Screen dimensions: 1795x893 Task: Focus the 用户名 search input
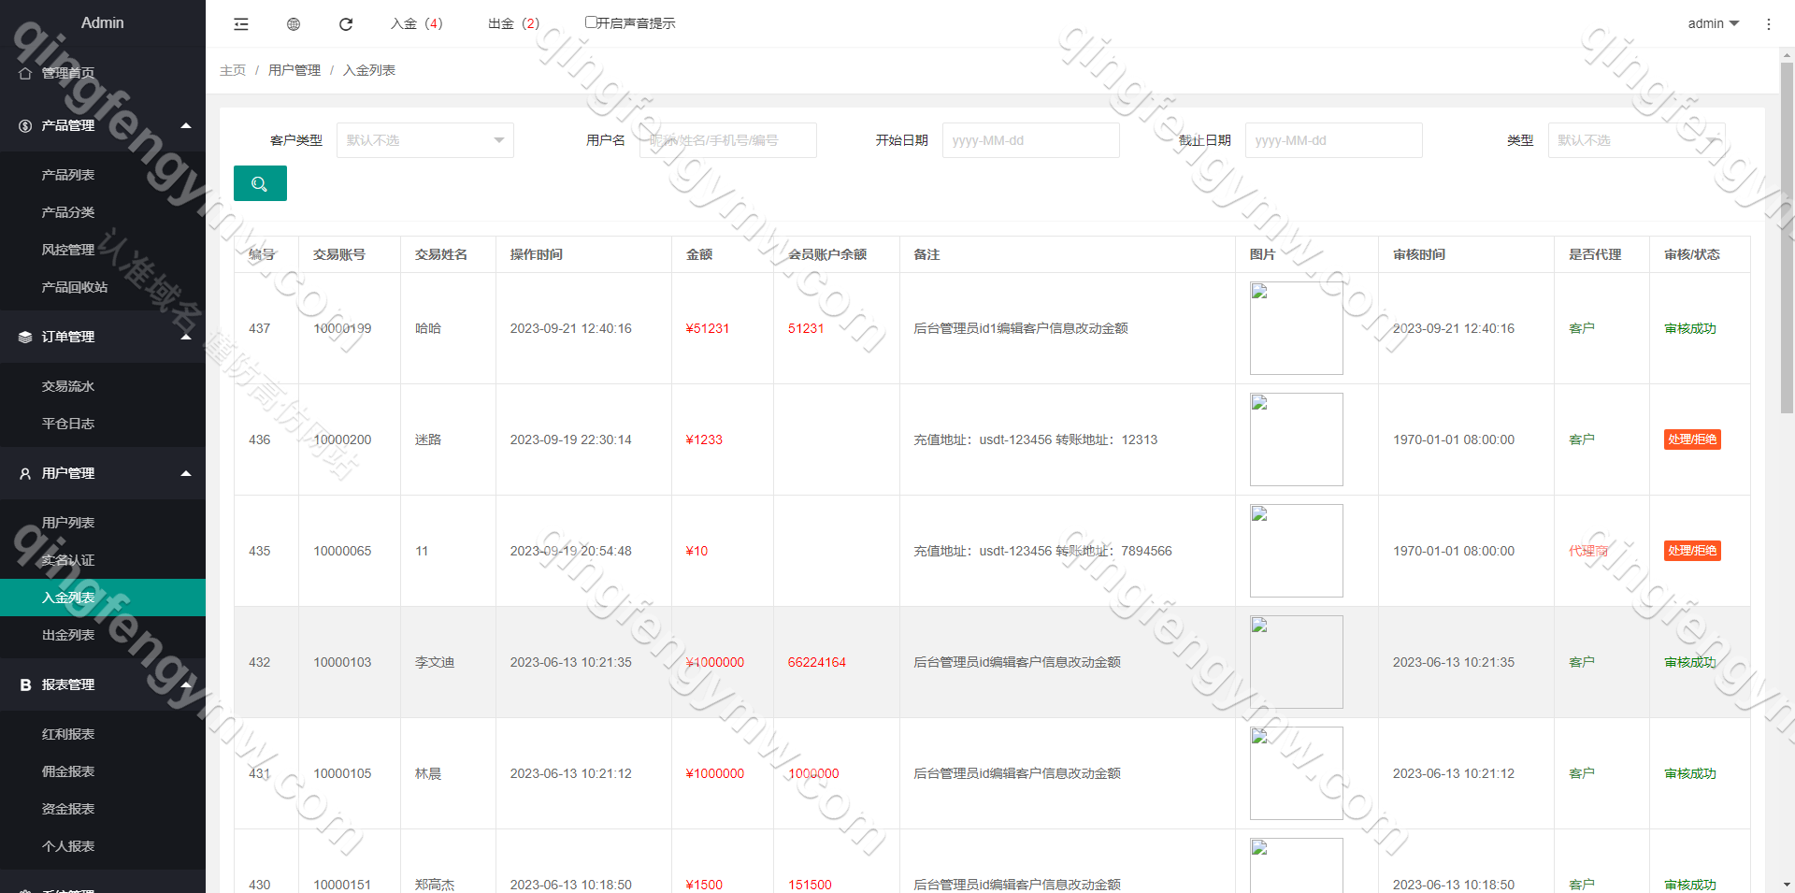[728, 140]
